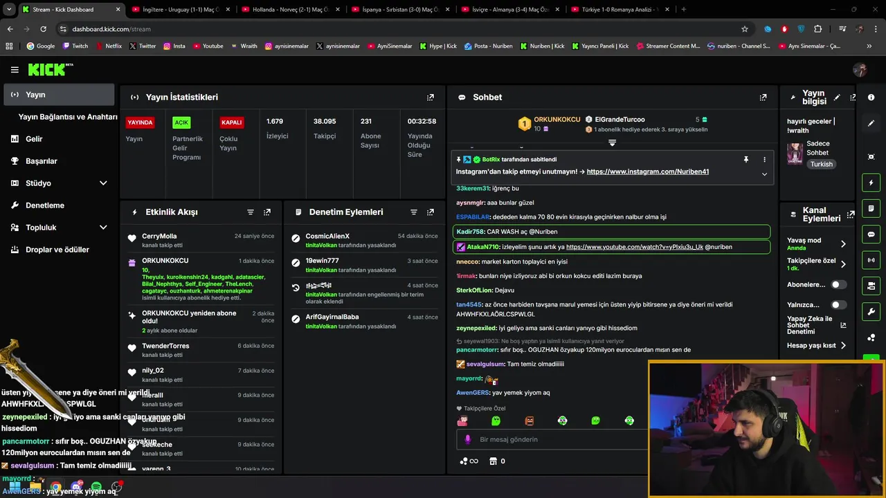The width and height of the screenshot is (886, 498).
Task: Click the Turkish language tag
Action: (822, 165)
